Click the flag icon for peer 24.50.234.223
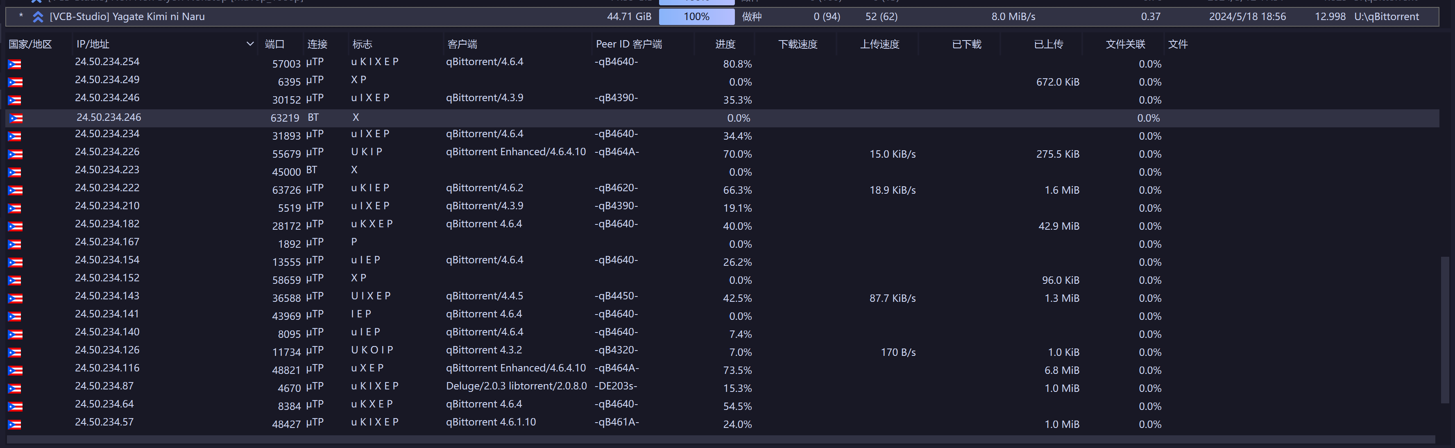This screenshot has width=1455, height=448. (x=15, y=173)
